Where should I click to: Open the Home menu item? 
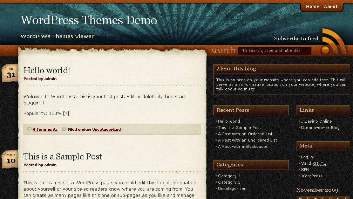click(312, 7)
